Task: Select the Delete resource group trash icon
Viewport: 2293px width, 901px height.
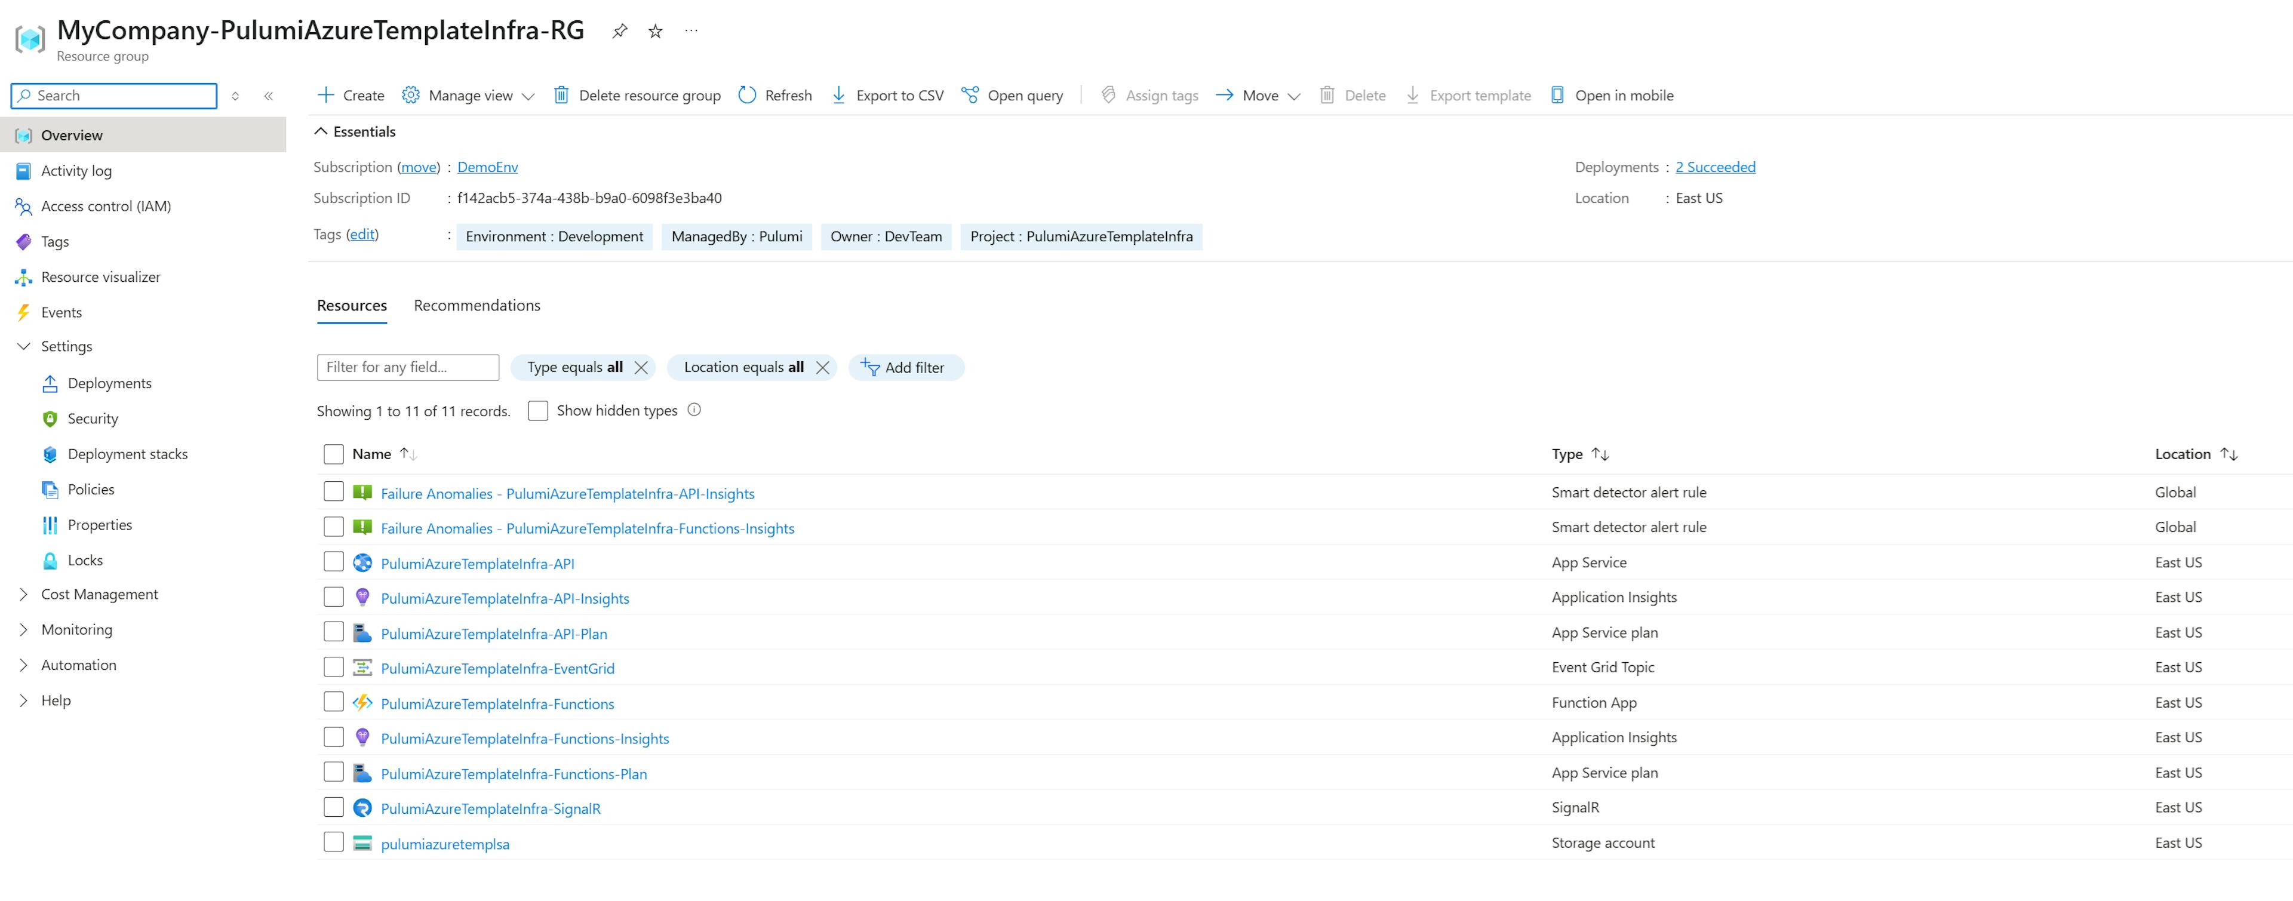Action: (x=561, y=94)
